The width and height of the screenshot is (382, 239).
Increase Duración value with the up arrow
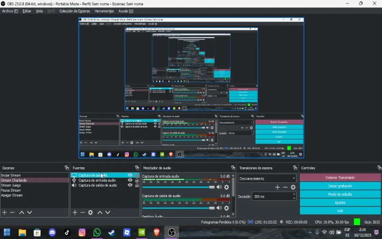[x=294, y=195]
